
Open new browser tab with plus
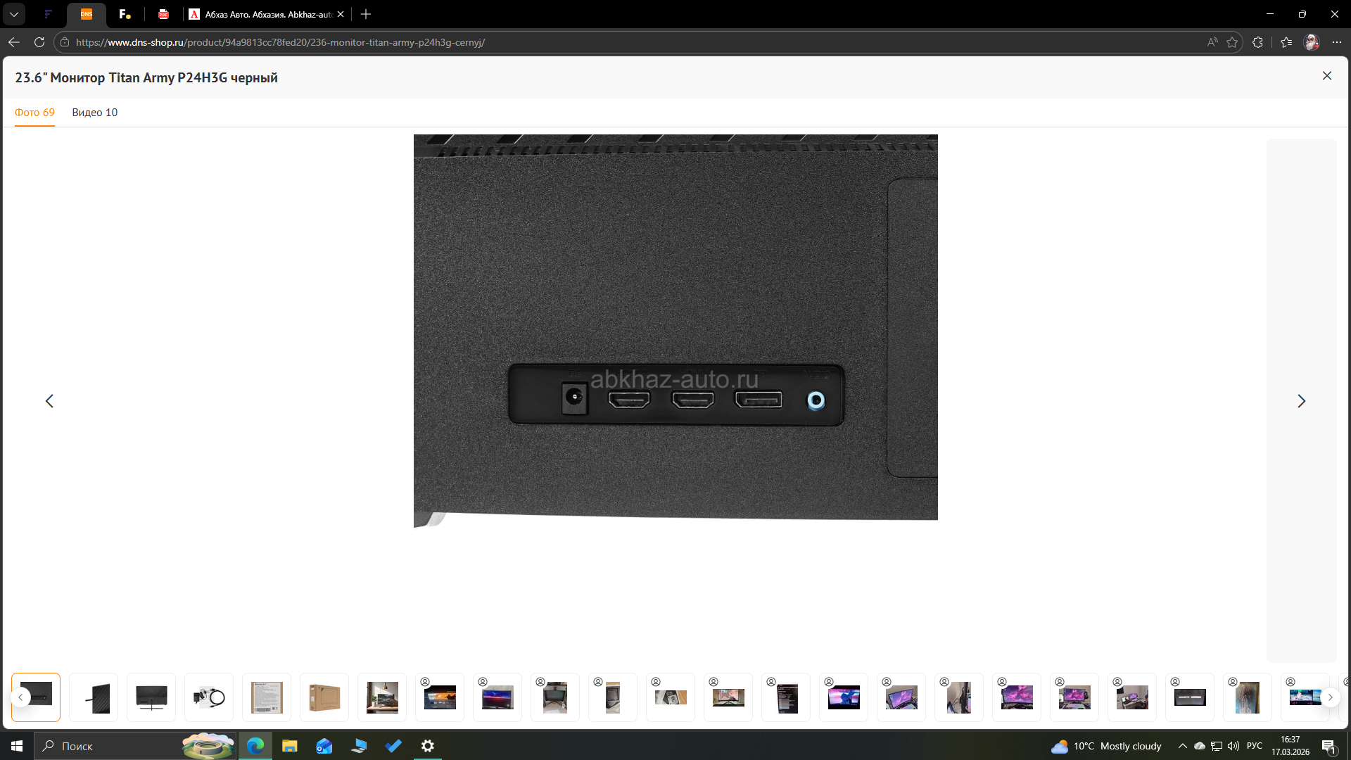[x=366, y=14]
